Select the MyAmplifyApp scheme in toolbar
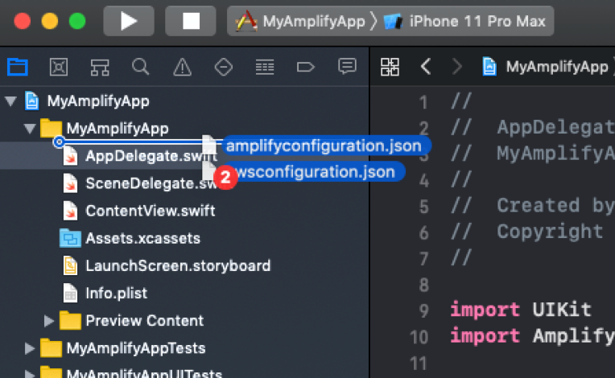The image size is (615, 378). [300, 21]
